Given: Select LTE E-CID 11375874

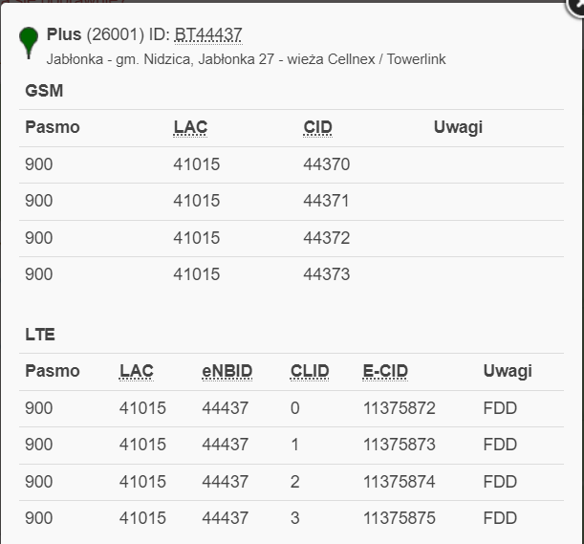Looking at the screenshot, I should [400, 481].
